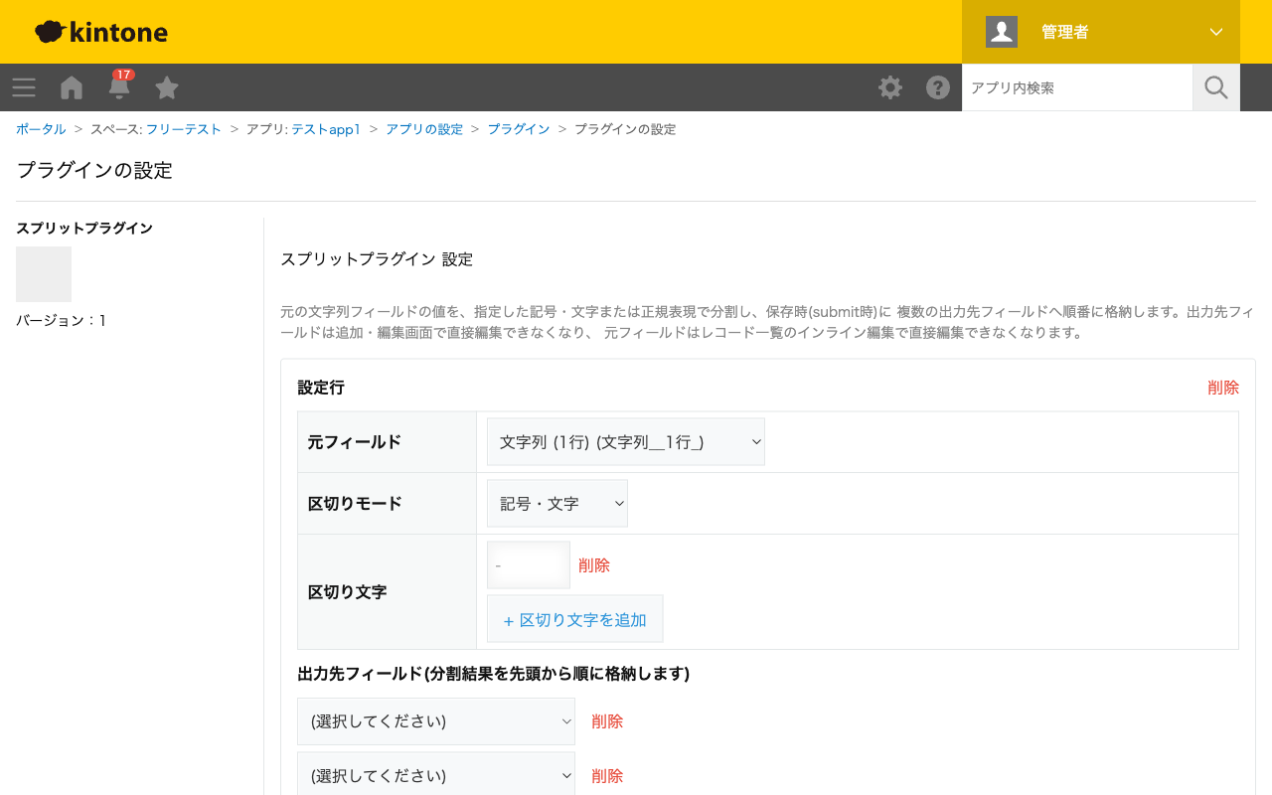Expand the 管理者 account dropdown arrow
The image size is (1272, 795).
(1216, 32)
